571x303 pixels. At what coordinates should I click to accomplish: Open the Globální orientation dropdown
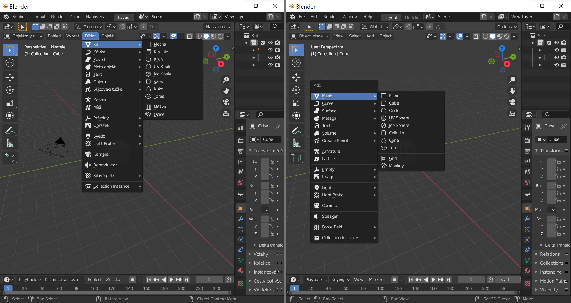(89, 27)
